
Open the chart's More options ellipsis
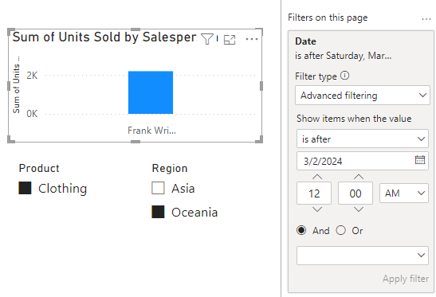[252, 39]
